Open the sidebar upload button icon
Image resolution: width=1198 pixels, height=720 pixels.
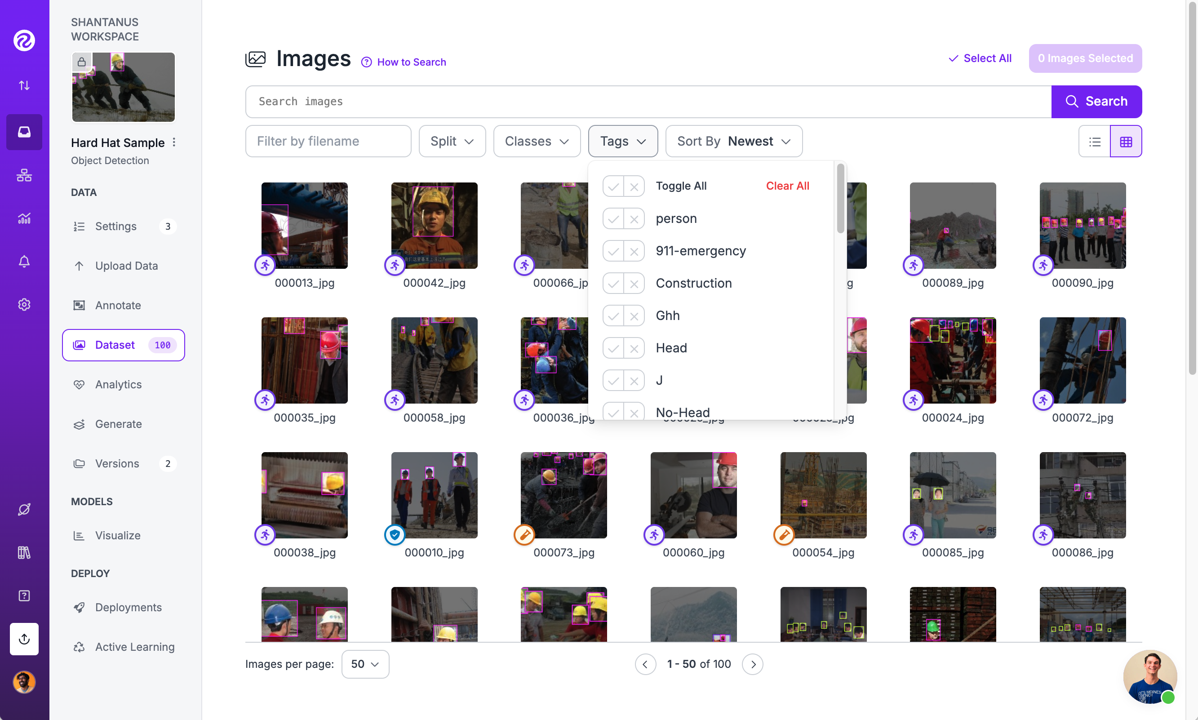(x=24, y=639)
